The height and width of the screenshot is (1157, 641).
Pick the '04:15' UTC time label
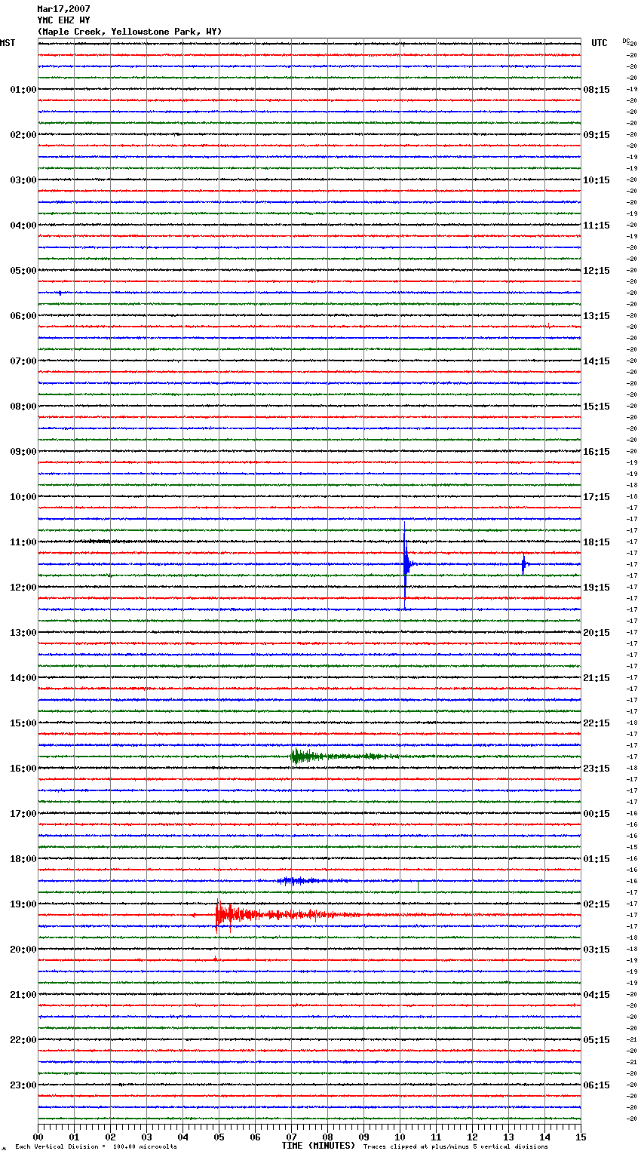(597, 995)
